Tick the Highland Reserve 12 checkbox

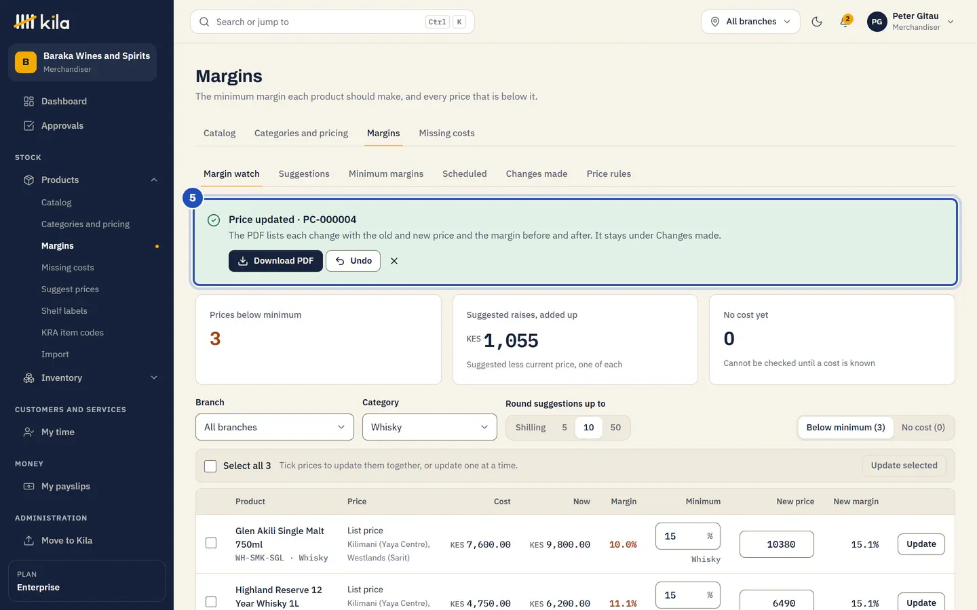[x=211, y=602]
